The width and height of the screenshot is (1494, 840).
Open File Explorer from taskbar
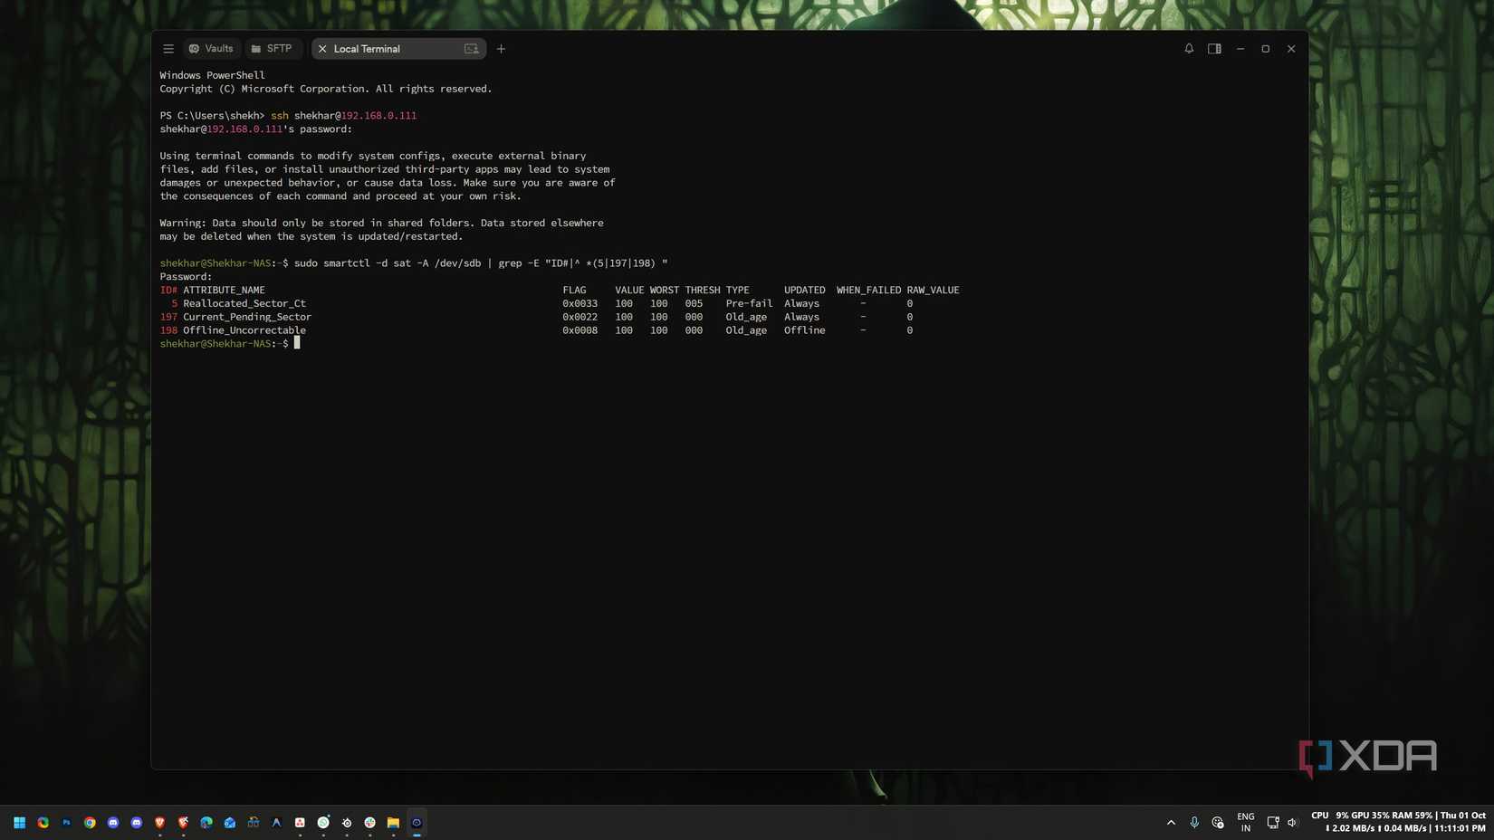pos(393,823)
